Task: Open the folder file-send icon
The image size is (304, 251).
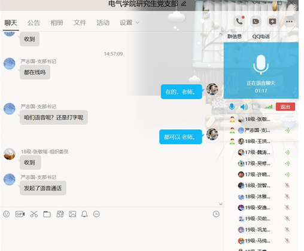Action: coord(47,214)
